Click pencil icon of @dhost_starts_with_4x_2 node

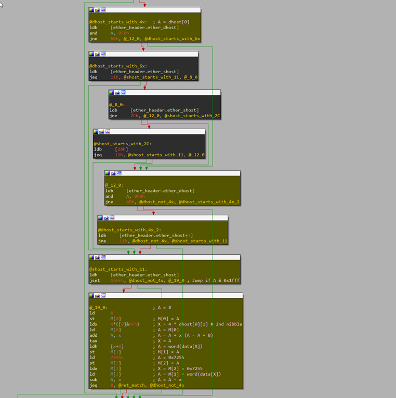[x=106, y=218]
